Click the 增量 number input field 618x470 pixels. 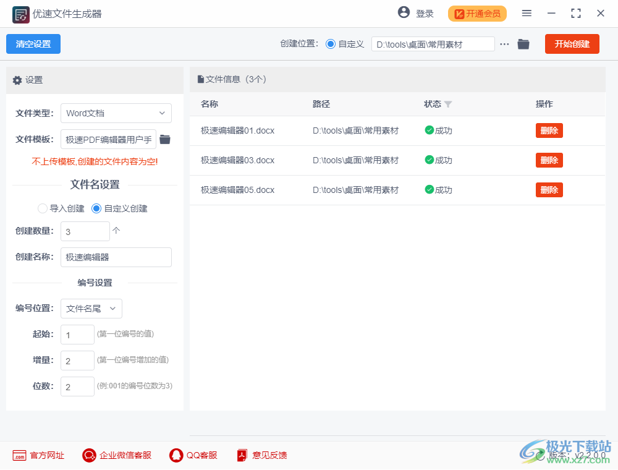pos(77,361)
